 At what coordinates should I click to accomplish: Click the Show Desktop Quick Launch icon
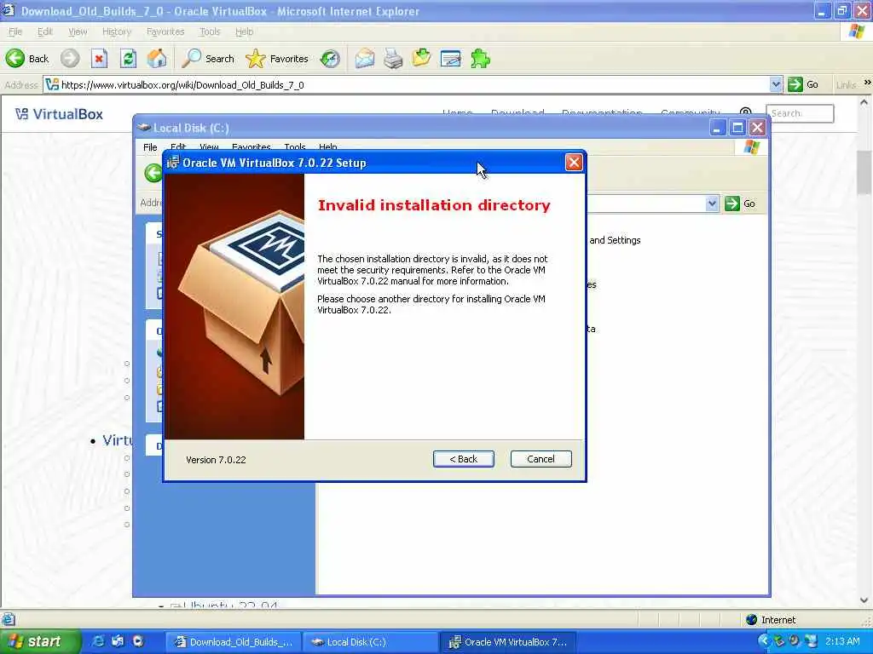tap(118, 641)
